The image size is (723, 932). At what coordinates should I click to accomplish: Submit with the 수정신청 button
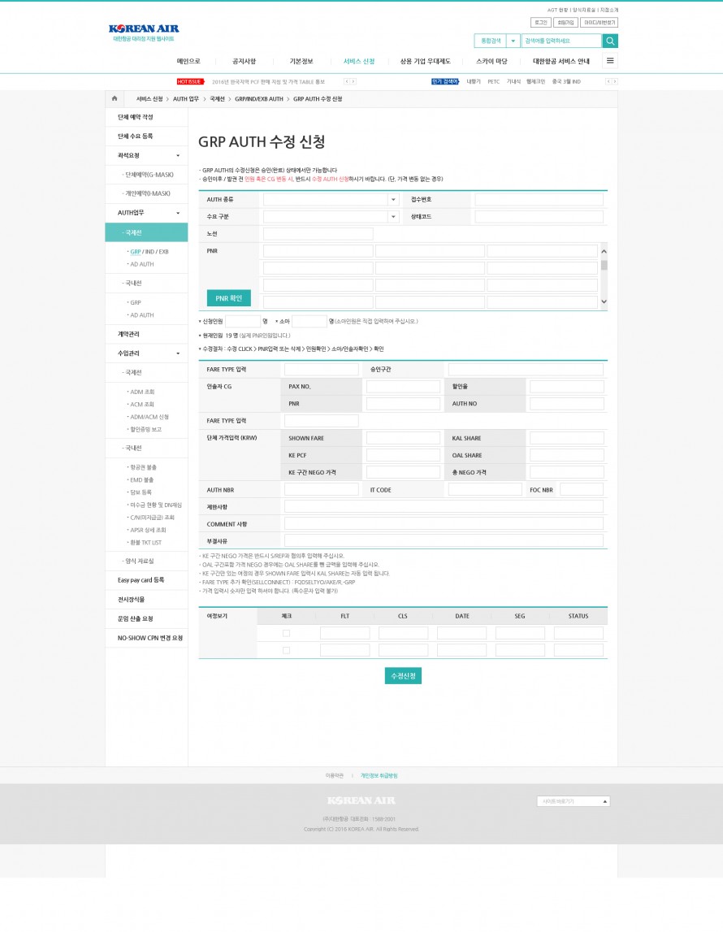pyautogui.click(x=403, y=676)
